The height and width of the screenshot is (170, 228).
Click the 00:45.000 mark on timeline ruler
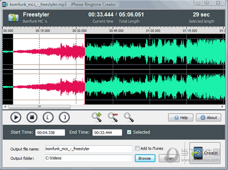(x=116, y=31)
